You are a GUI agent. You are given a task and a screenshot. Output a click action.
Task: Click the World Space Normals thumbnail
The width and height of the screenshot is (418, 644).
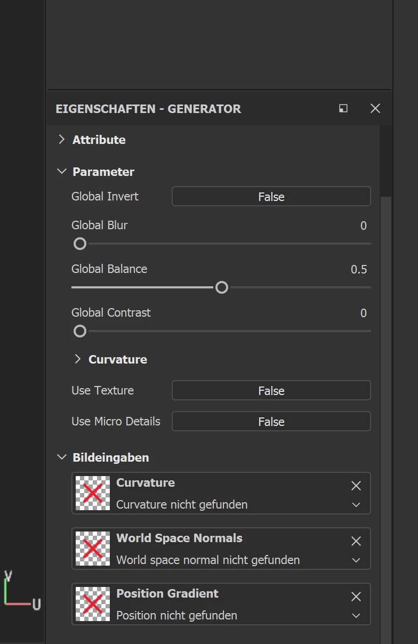[93, 549]
